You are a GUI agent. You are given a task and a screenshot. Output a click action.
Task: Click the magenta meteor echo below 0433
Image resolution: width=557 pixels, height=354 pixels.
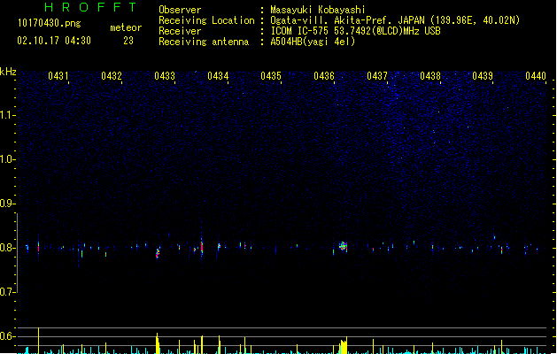[158, 253]
